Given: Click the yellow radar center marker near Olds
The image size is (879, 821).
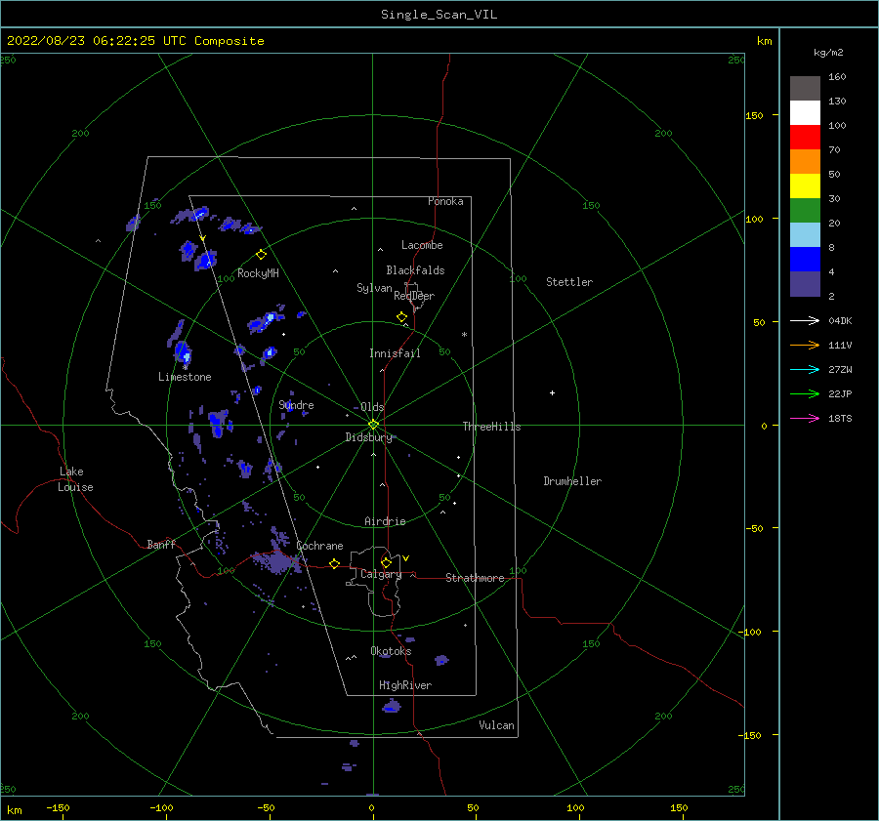Looking at the screenshot, I should click(x=373, y=425).
